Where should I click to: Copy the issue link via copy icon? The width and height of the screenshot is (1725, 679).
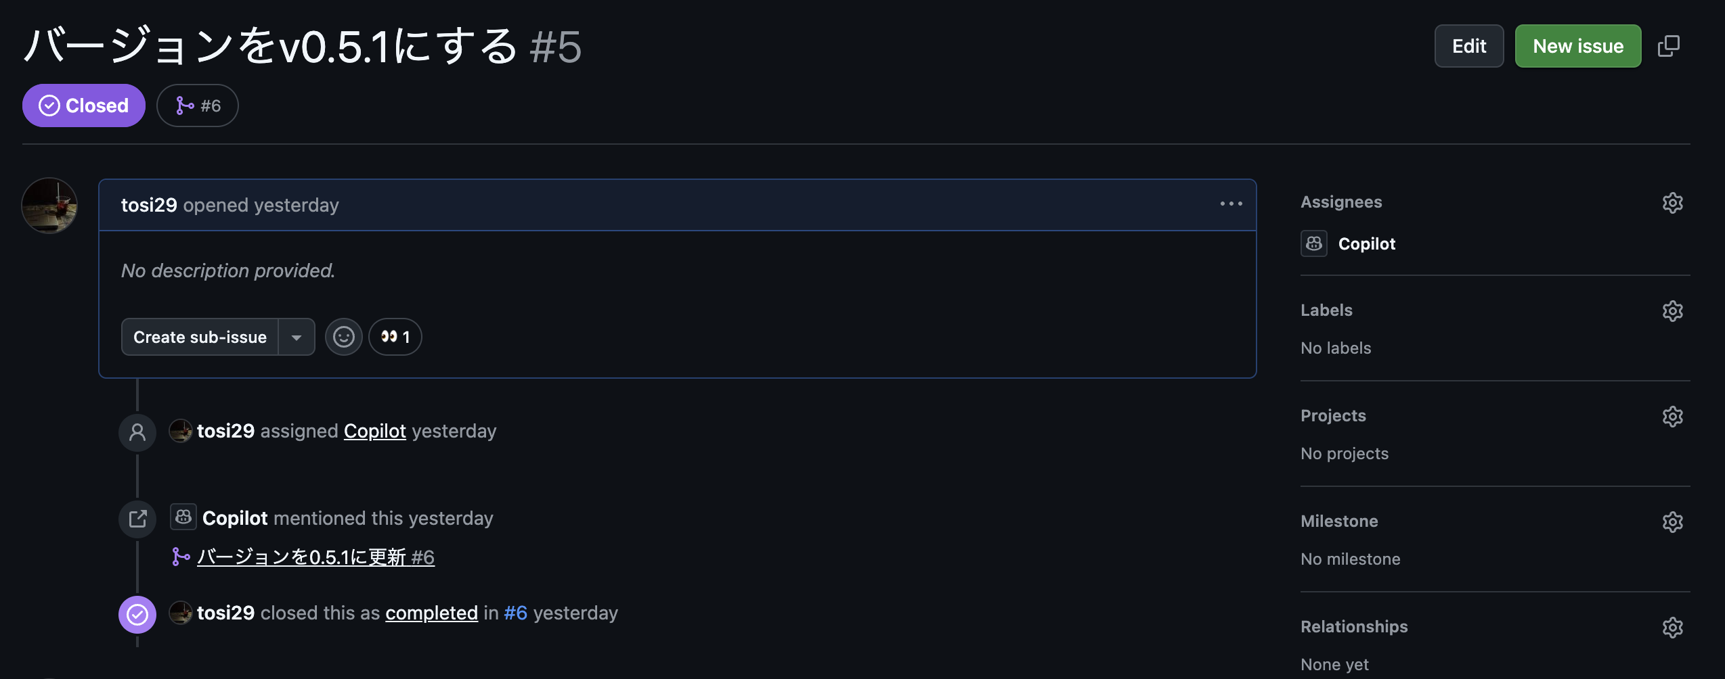coord(1668,46)
